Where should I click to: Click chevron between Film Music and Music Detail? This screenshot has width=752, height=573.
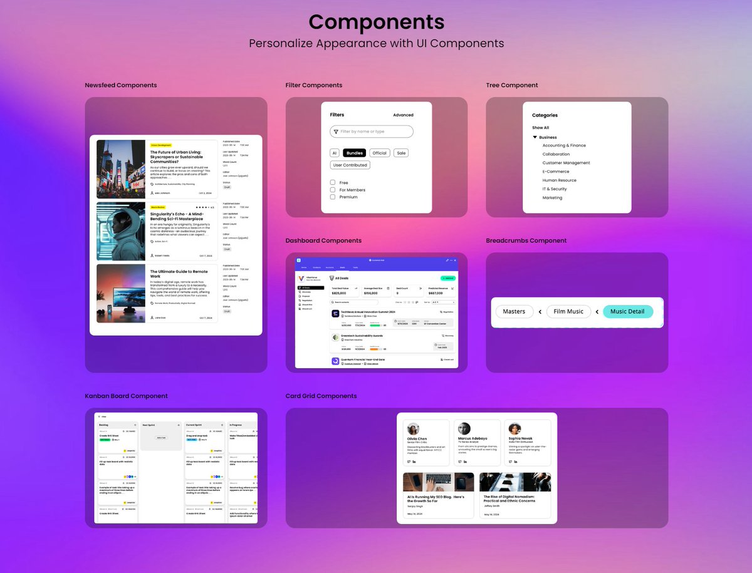pos(597,311)
